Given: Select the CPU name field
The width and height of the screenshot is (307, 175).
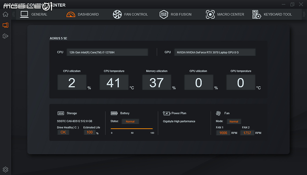Looking at the screenshot, I should tap(107, 52).
